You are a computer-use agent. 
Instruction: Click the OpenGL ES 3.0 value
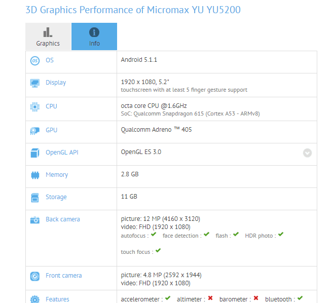click(141, 152)
